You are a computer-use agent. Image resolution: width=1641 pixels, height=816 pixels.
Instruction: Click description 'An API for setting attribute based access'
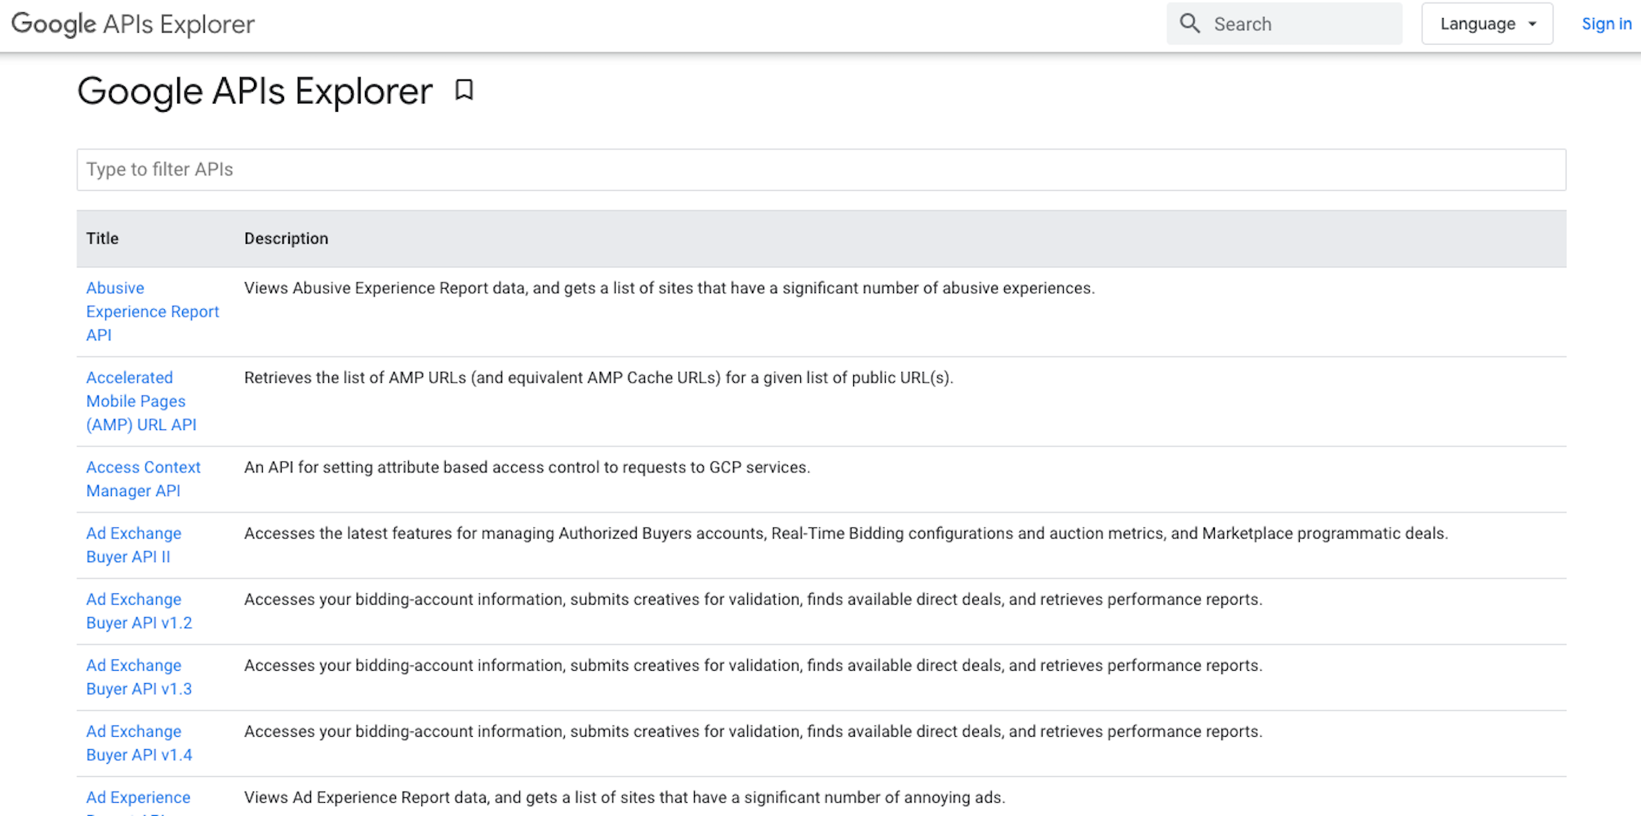[x=527, y=468]
